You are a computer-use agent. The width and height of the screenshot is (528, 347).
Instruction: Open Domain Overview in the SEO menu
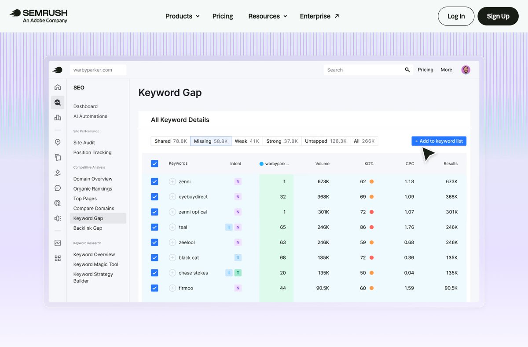click(x=93, y=179)
